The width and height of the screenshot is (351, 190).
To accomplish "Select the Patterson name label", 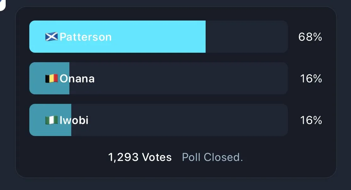I will (x=85, y=37).
